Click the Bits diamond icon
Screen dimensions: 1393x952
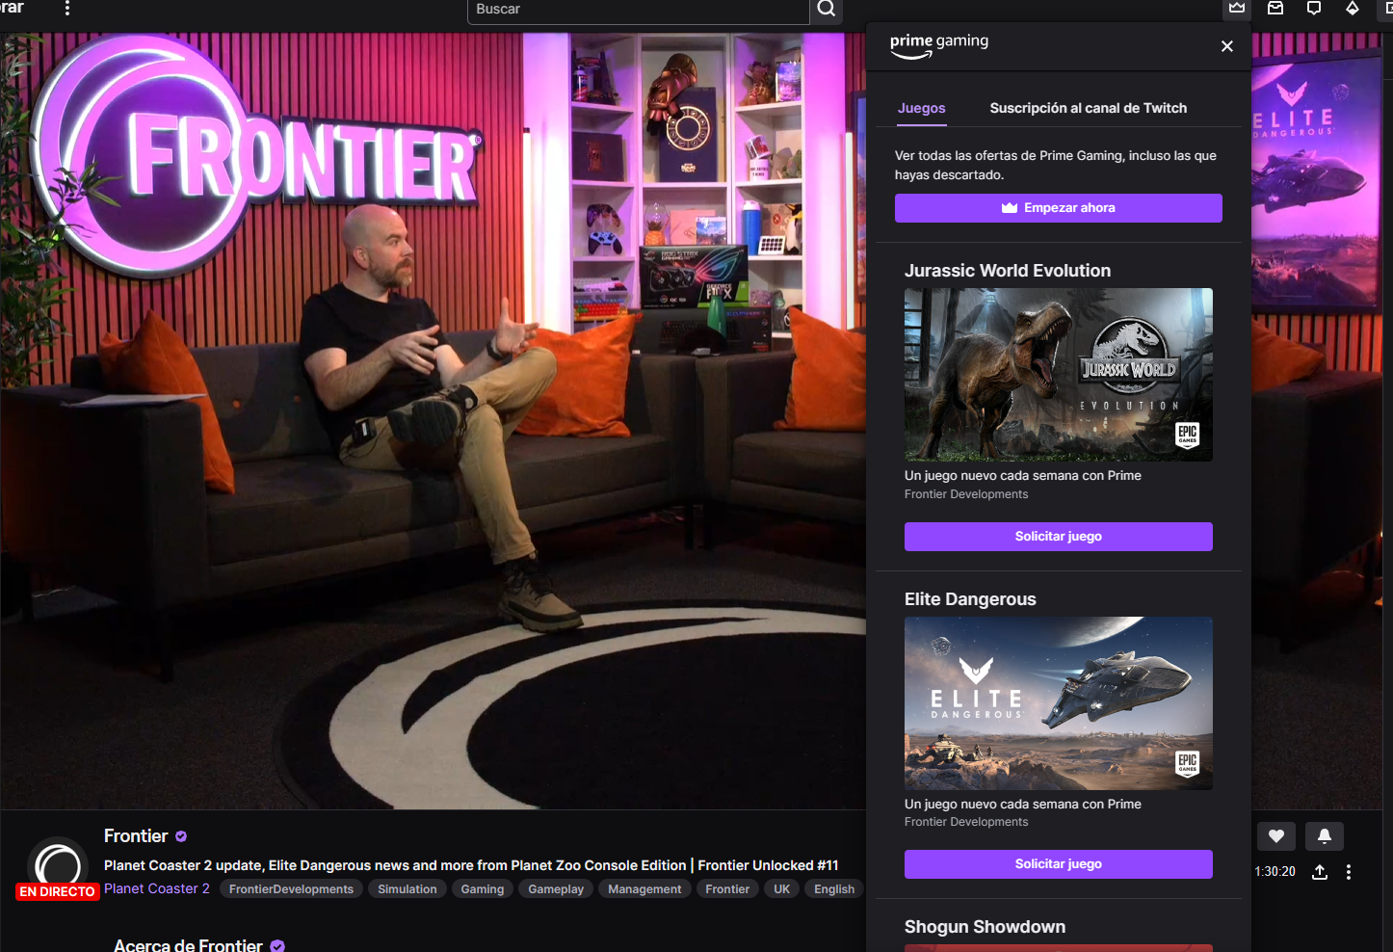[1353, 9]
